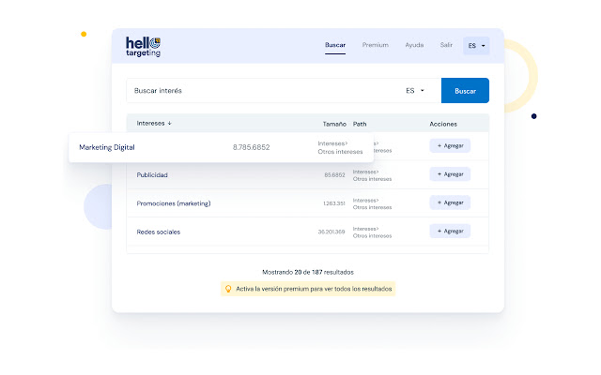Click the path text in Marketing Digital card

coord(340,148)
